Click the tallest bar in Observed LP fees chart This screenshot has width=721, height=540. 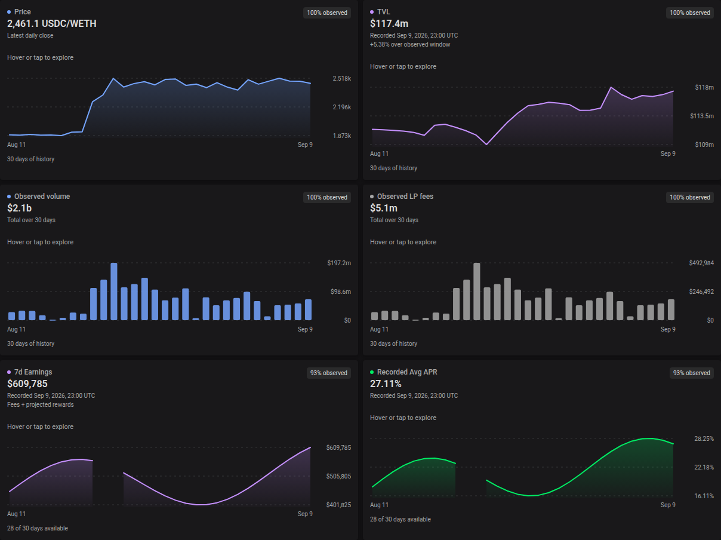[477, 292]
